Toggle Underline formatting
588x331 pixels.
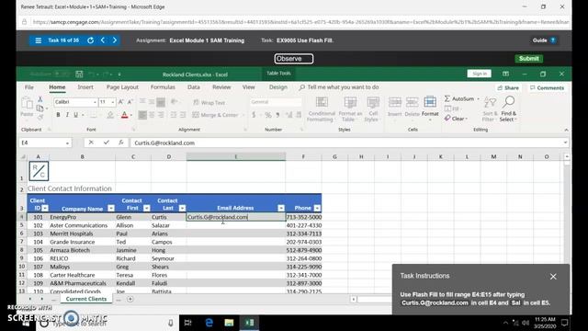tap(75, 115)
